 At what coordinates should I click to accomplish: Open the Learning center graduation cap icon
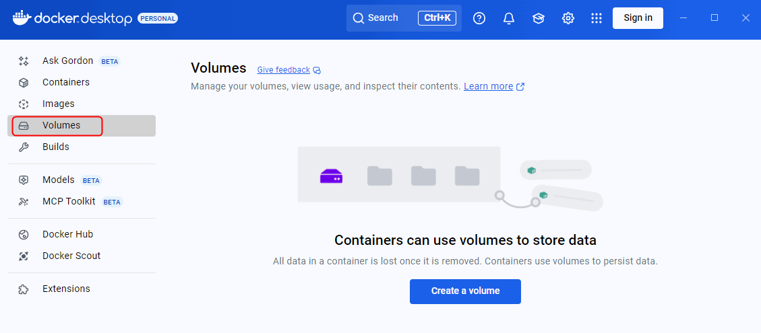[539, 18]
